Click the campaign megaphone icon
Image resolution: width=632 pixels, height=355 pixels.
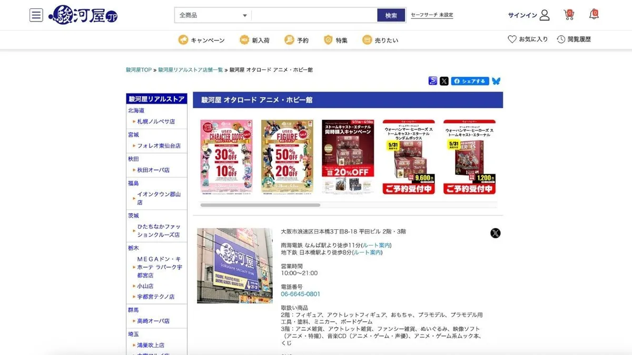(x=183, y=40)
